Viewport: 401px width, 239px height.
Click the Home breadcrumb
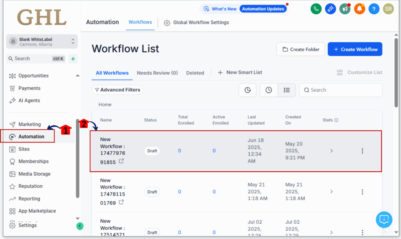pyautogui.click(x=105, y=105)
